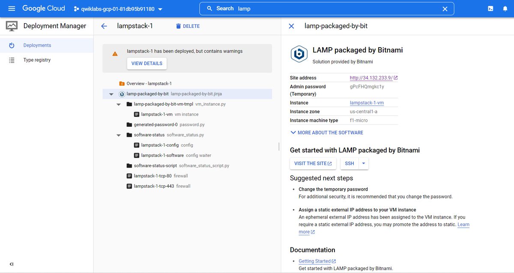
Task: Click resource icon beside lampstack-1-tcp-80
Action: pyautogui.click(x=129, y=176)
